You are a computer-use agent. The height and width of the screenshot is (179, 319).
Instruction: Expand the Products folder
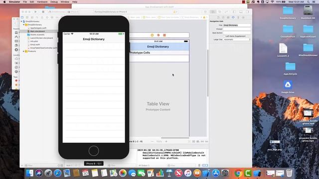(24, 51)
